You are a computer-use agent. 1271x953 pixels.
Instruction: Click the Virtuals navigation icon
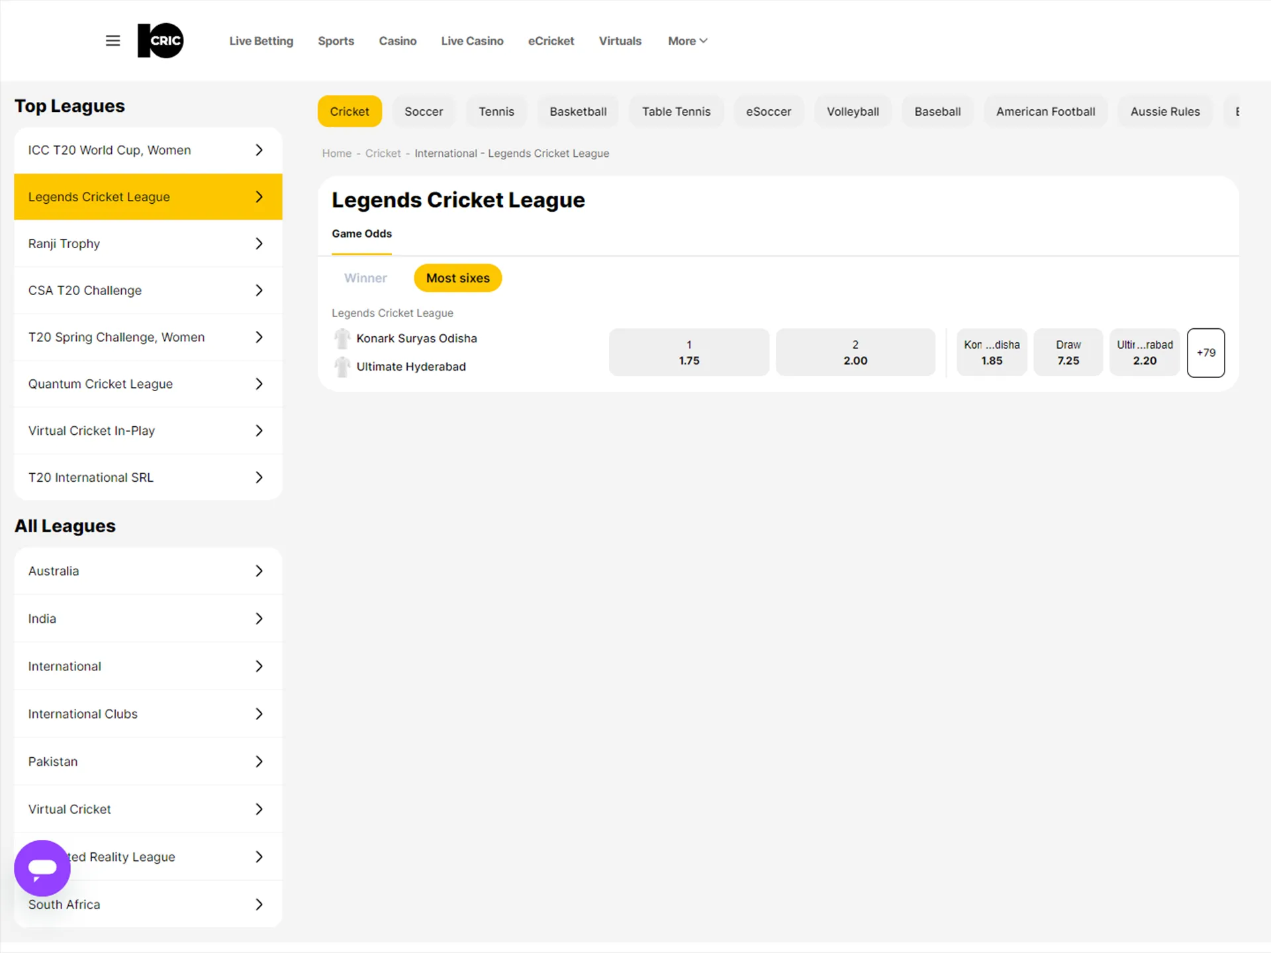620,40
